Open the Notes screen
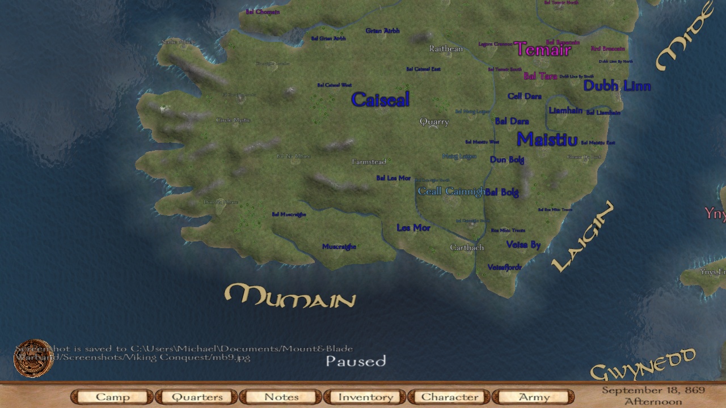Viewport: 726px width, 408px height. (280, 397)
